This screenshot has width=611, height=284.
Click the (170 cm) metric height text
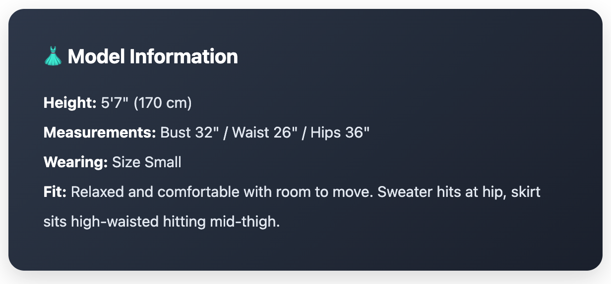click(x=162, y=103)
